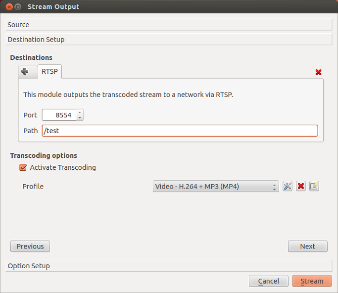Expand the Option Setup section
Screen dimensions: 338x293
click(x=169, y=266)
